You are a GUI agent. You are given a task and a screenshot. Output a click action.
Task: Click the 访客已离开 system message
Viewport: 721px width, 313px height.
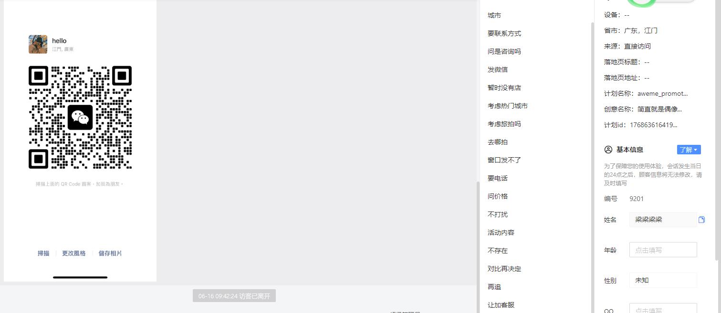[x=234, y=296]
